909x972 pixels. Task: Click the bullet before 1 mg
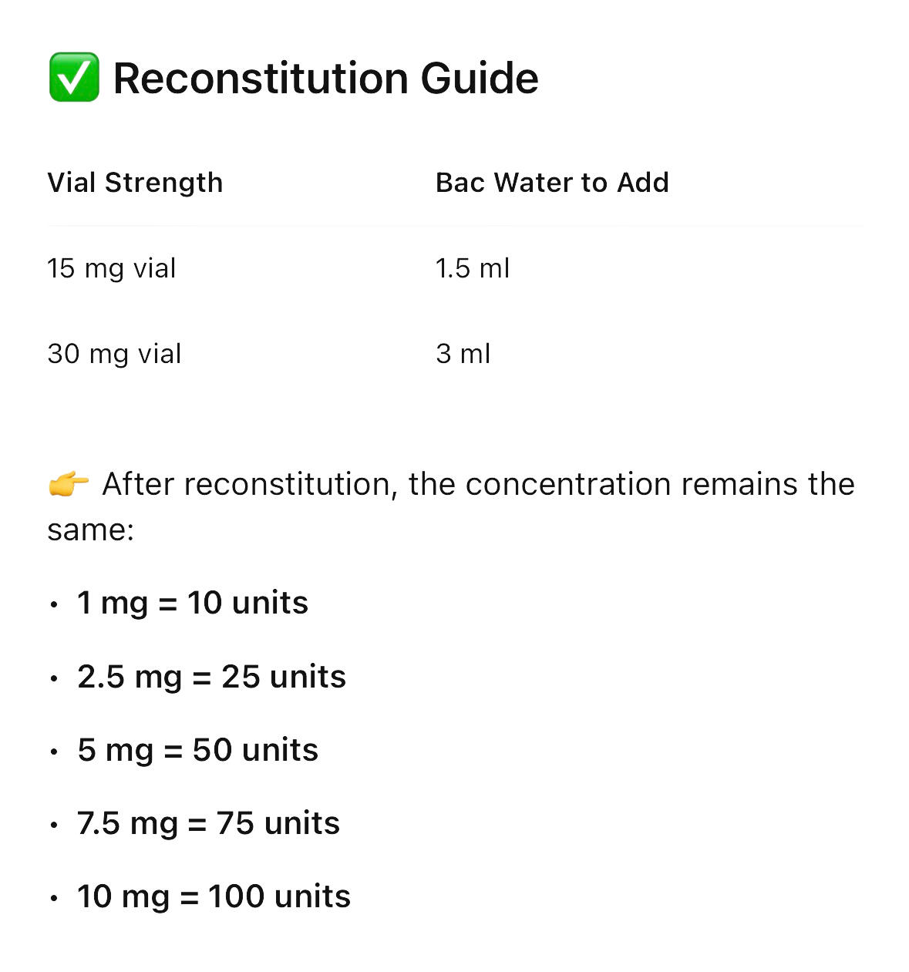tap(54, 605)
